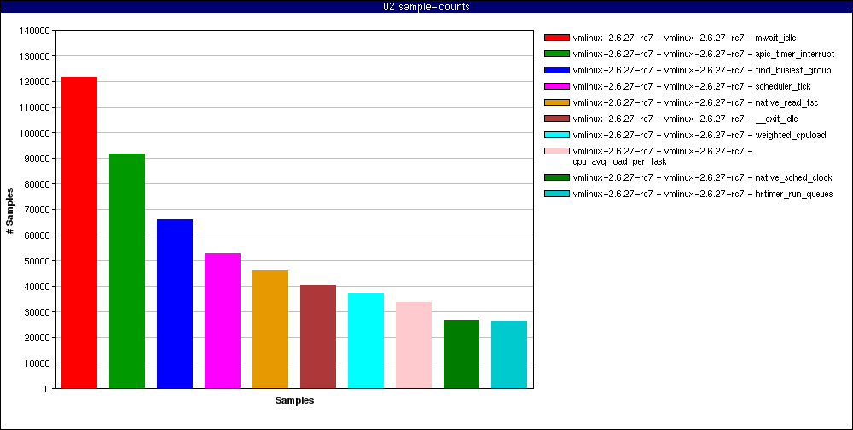The height and width of the screenshot is (430, 853).
Task: Select the light pink bar in chart
Action: pyautogui.click(x=414, y=346)
